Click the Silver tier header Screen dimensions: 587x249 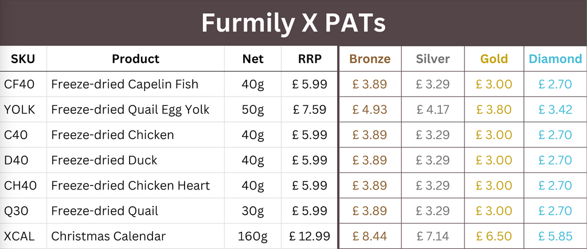point(433,59)
